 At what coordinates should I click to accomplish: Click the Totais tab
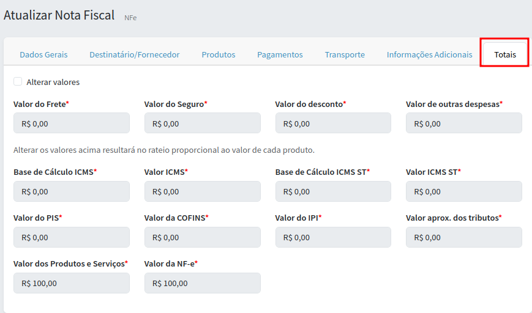pyautogui.click(x=505, y=54)
